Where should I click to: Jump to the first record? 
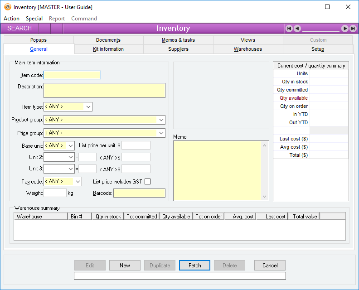289,29
